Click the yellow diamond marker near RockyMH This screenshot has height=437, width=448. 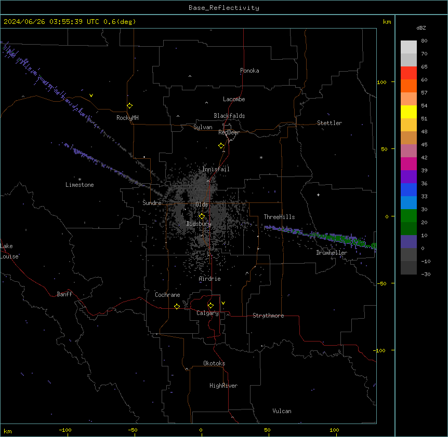click(130, 106)
